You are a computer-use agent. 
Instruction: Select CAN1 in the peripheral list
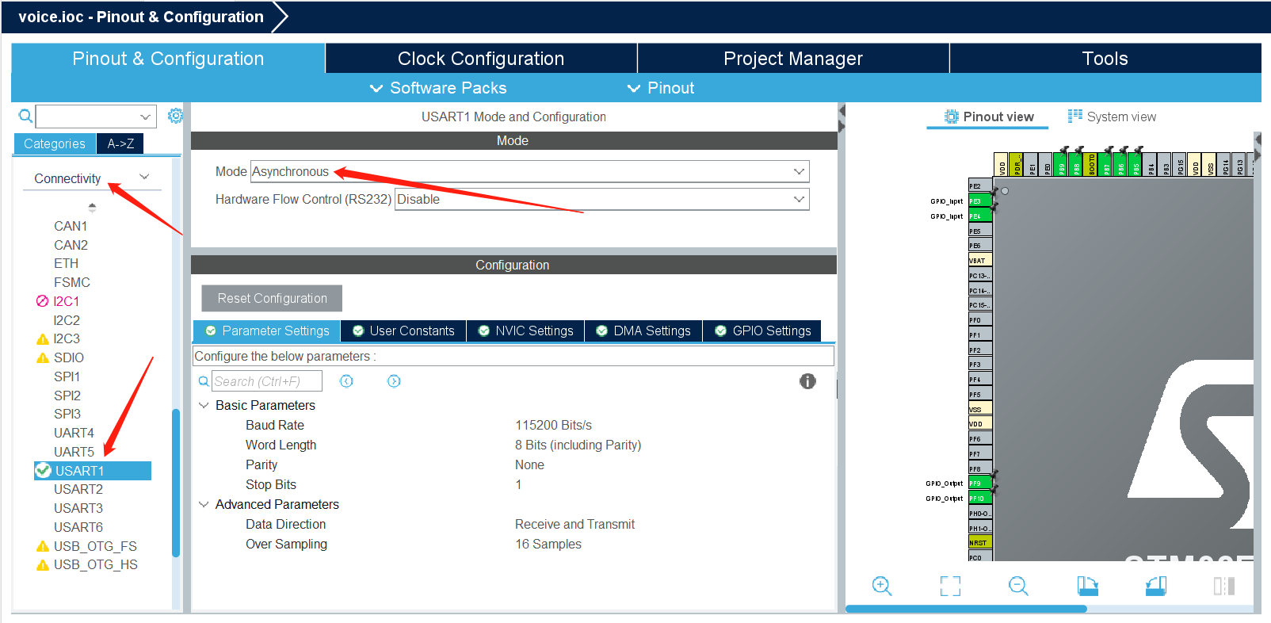click(71, 226)
